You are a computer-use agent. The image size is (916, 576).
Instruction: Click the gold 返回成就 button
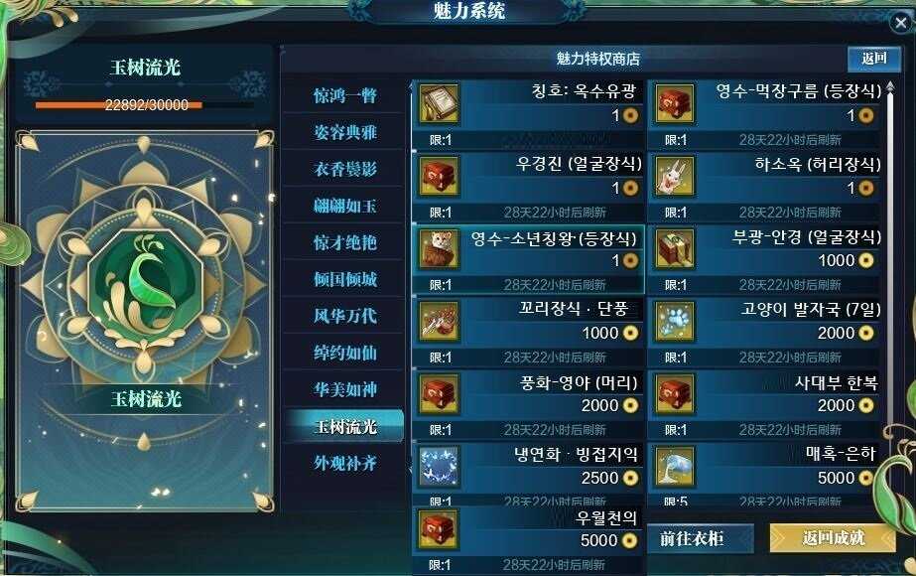pyautogui.click(x=833, y=538)
